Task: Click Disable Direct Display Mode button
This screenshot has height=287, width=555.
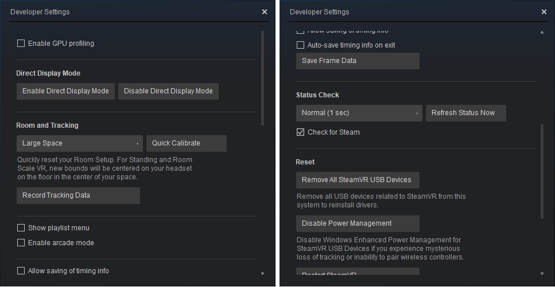Action: pyautogui.click(x=168, y=91)
